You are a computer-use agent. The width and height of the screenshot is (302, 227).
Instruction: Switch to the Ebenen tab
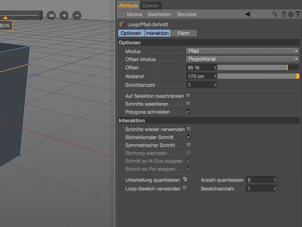pos(151,6)
